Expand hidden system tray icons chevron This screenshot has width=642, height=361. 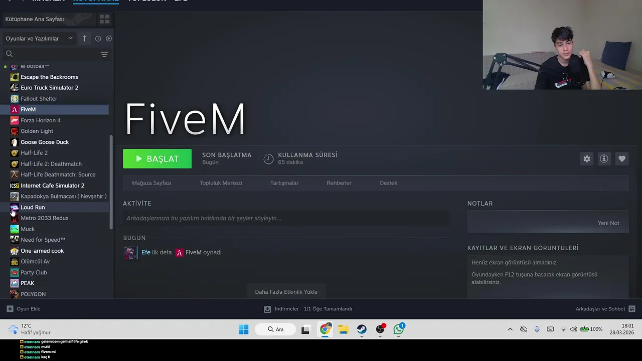click(x=510, y=329)
